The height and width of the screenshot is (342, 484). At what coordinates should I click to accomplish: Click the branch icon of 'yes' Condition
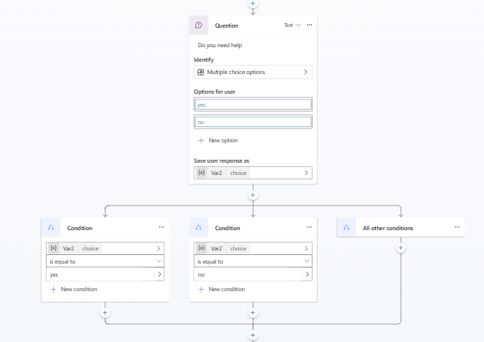coord(51,227)
